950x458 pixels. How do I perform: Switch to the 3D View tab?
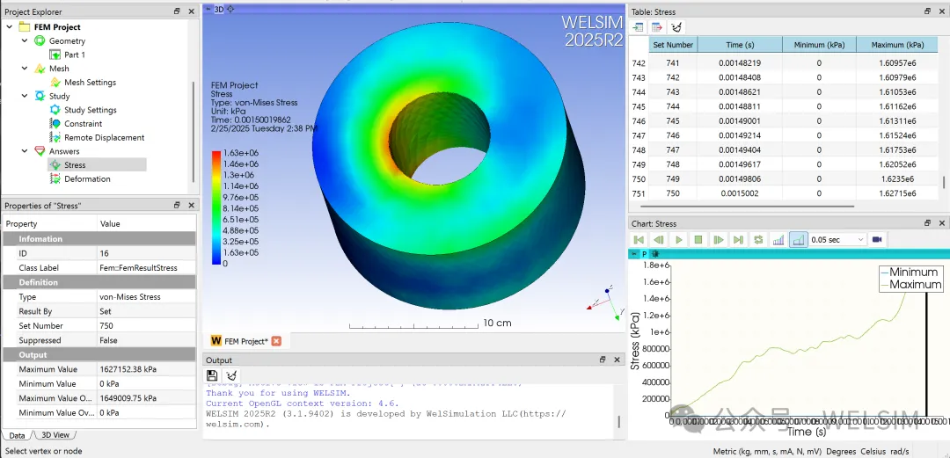pyautogui.click(x=55, y=435)
